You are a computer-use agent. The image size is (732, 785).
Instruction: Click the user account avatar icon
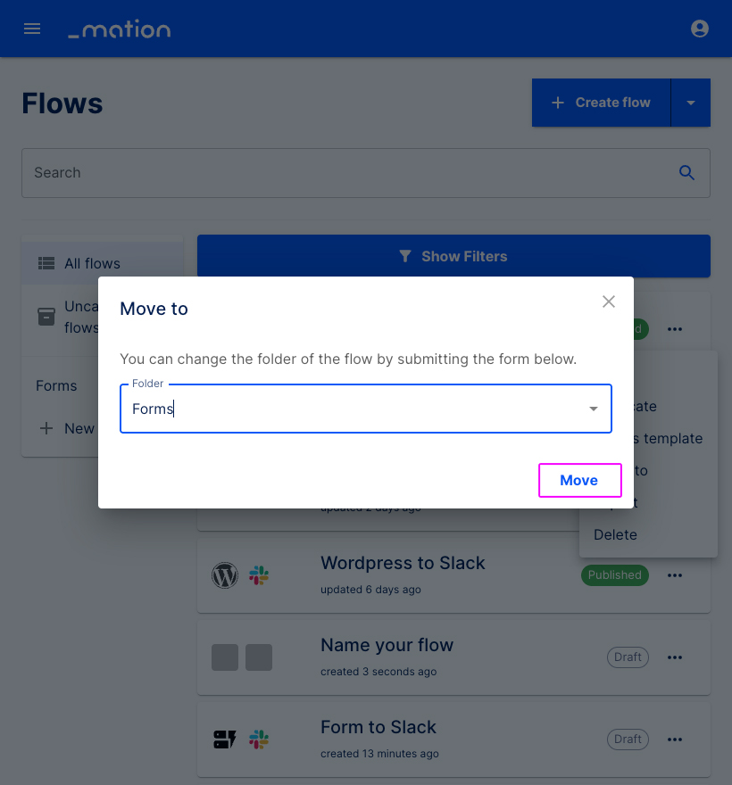point(700,28)
